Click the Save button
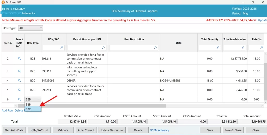 tap(210, 130)
